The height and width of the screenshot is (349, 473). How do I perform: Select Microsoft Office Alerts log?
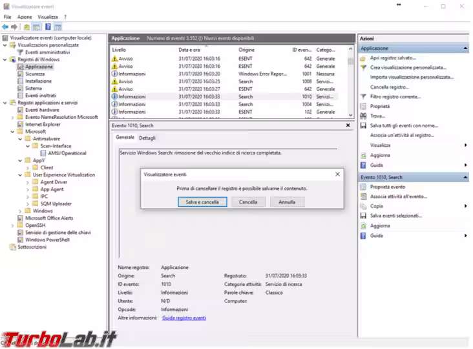(49, 218)
